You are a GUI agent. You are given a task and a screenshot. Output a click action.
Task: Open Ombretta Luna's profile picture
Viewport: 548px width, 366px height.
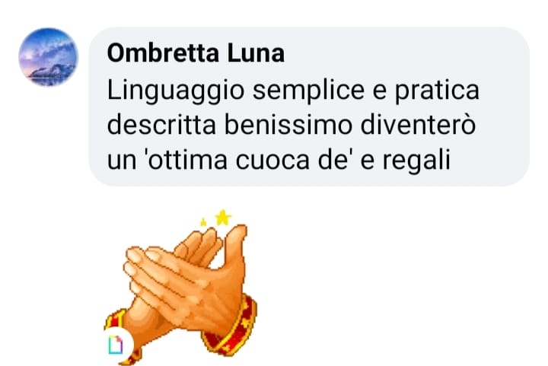click(x=49, y=57)
